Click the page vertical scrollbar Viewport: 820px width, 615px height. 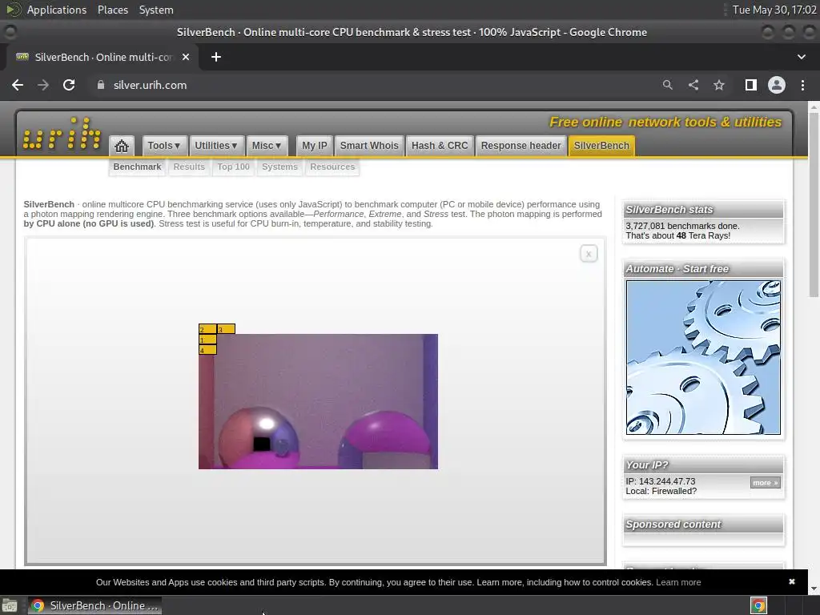[814, 204]
